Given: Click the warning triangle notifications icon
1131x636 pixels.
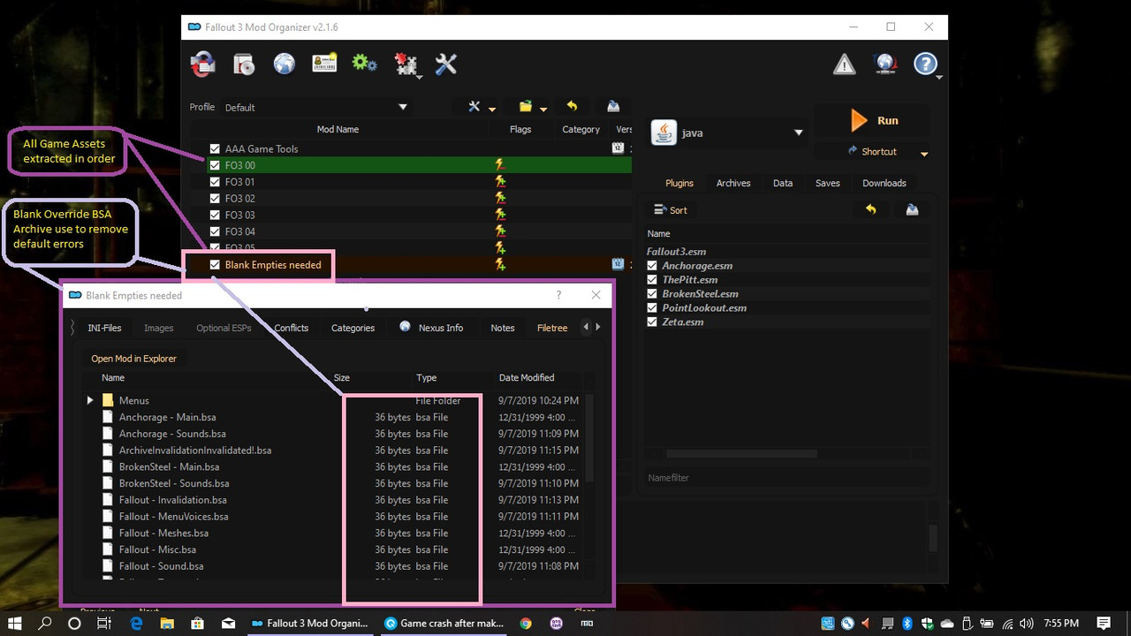Looking at the screenshot, I should pos(845,64).
